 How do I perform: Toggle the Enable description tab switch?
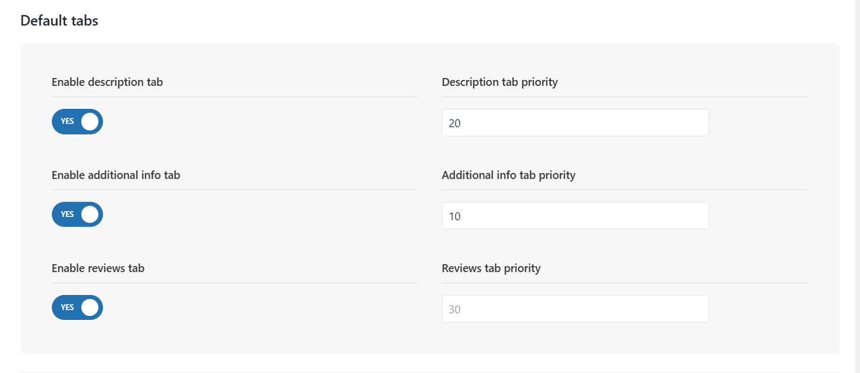point(77,122)
